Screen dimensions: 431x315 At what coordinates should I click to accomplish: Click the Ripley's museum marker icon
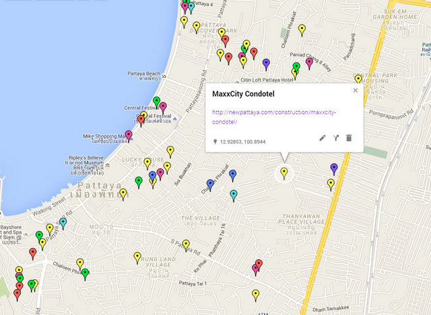(108, 165)
